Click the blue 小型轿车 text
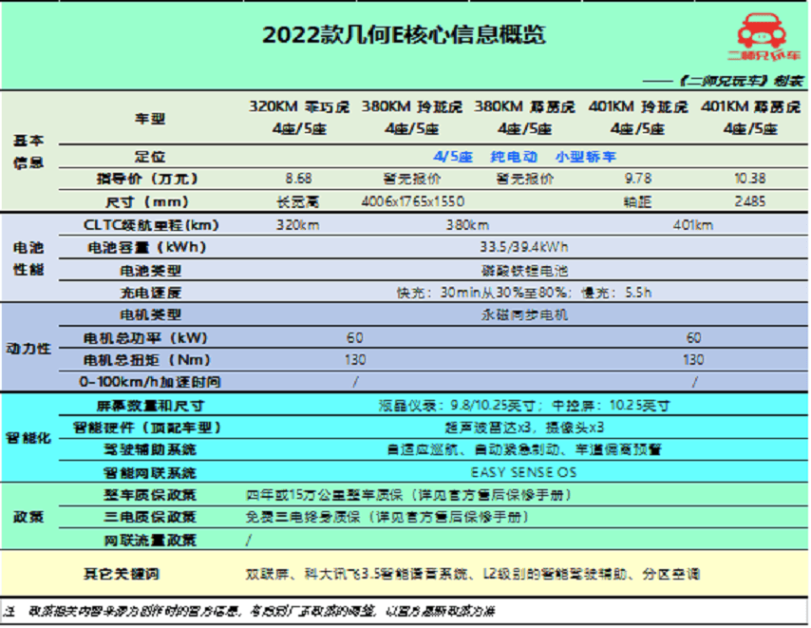Viewport: 811px width, 628px height. (586, 156)
